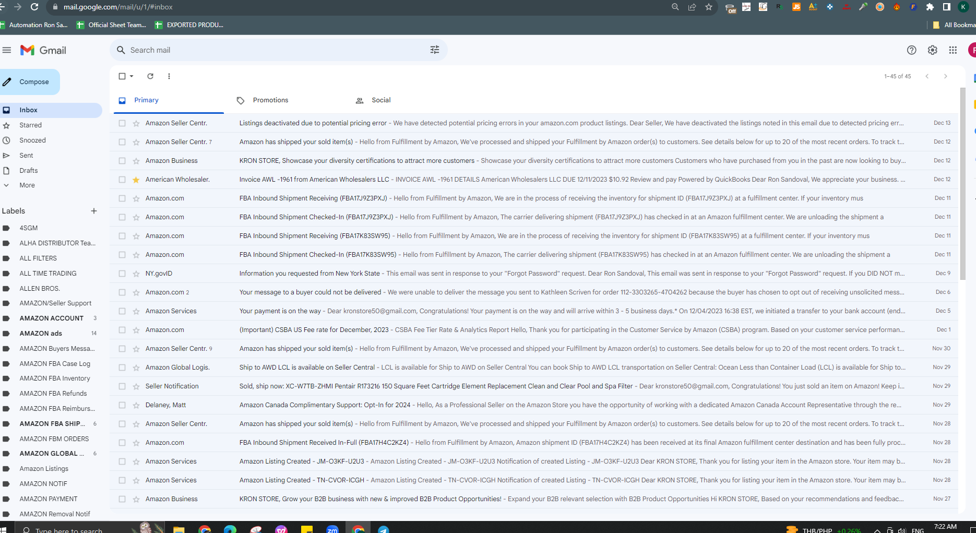This screenshot has height=533, width=976.
Task: Select the Seller Notification email checkbox
Action: [x=122, y=386]
